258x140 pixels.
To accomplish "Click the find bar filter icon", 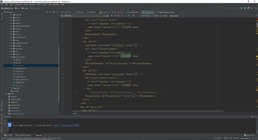I will pyautogui.click(x=134, y=15).
